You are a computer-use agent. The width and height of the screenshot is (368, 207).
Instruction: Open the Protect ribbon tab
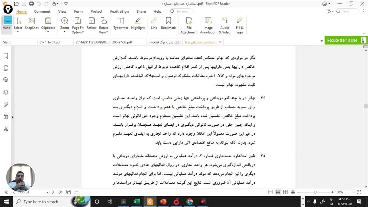[x=96, y=11]
